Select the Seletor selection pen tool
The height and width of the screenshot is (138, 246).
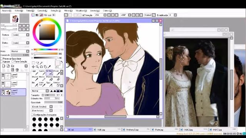[x=57, y=84]
